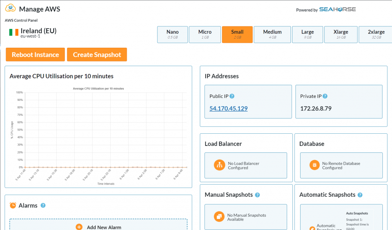This screenshot has width=392, height=230.
Task: Click the No Manual Snapshots copy icon
Action: [x=219, y=217]
